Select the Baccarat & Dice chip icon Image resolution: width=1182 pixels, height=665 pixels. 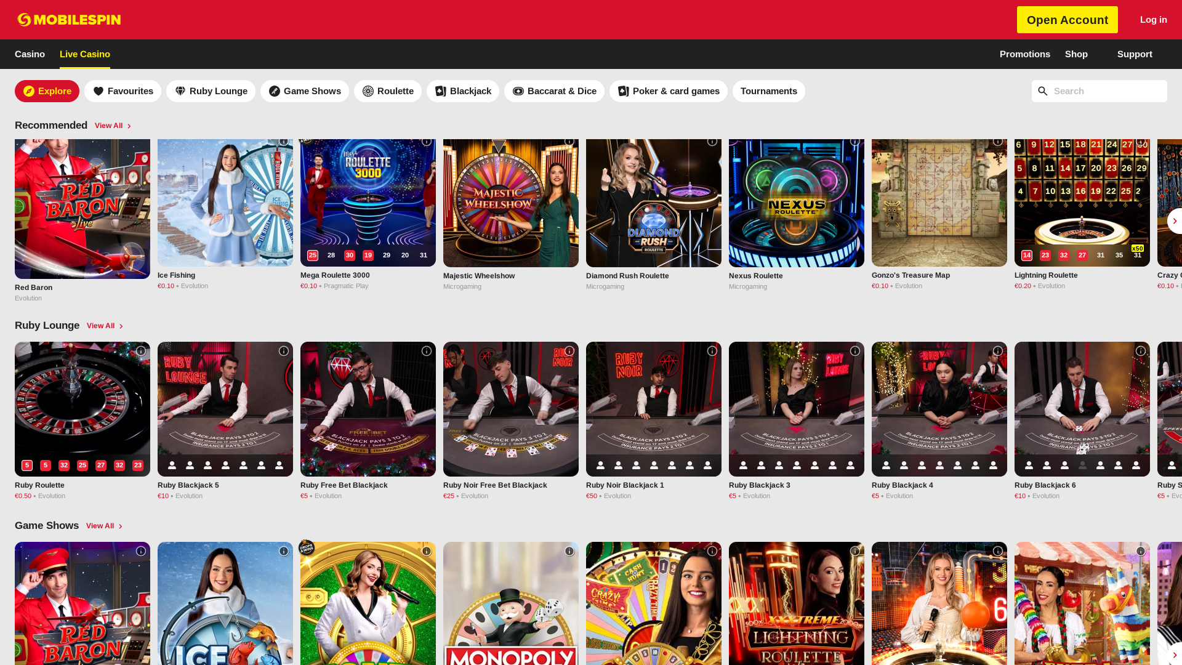click(518, 91)
